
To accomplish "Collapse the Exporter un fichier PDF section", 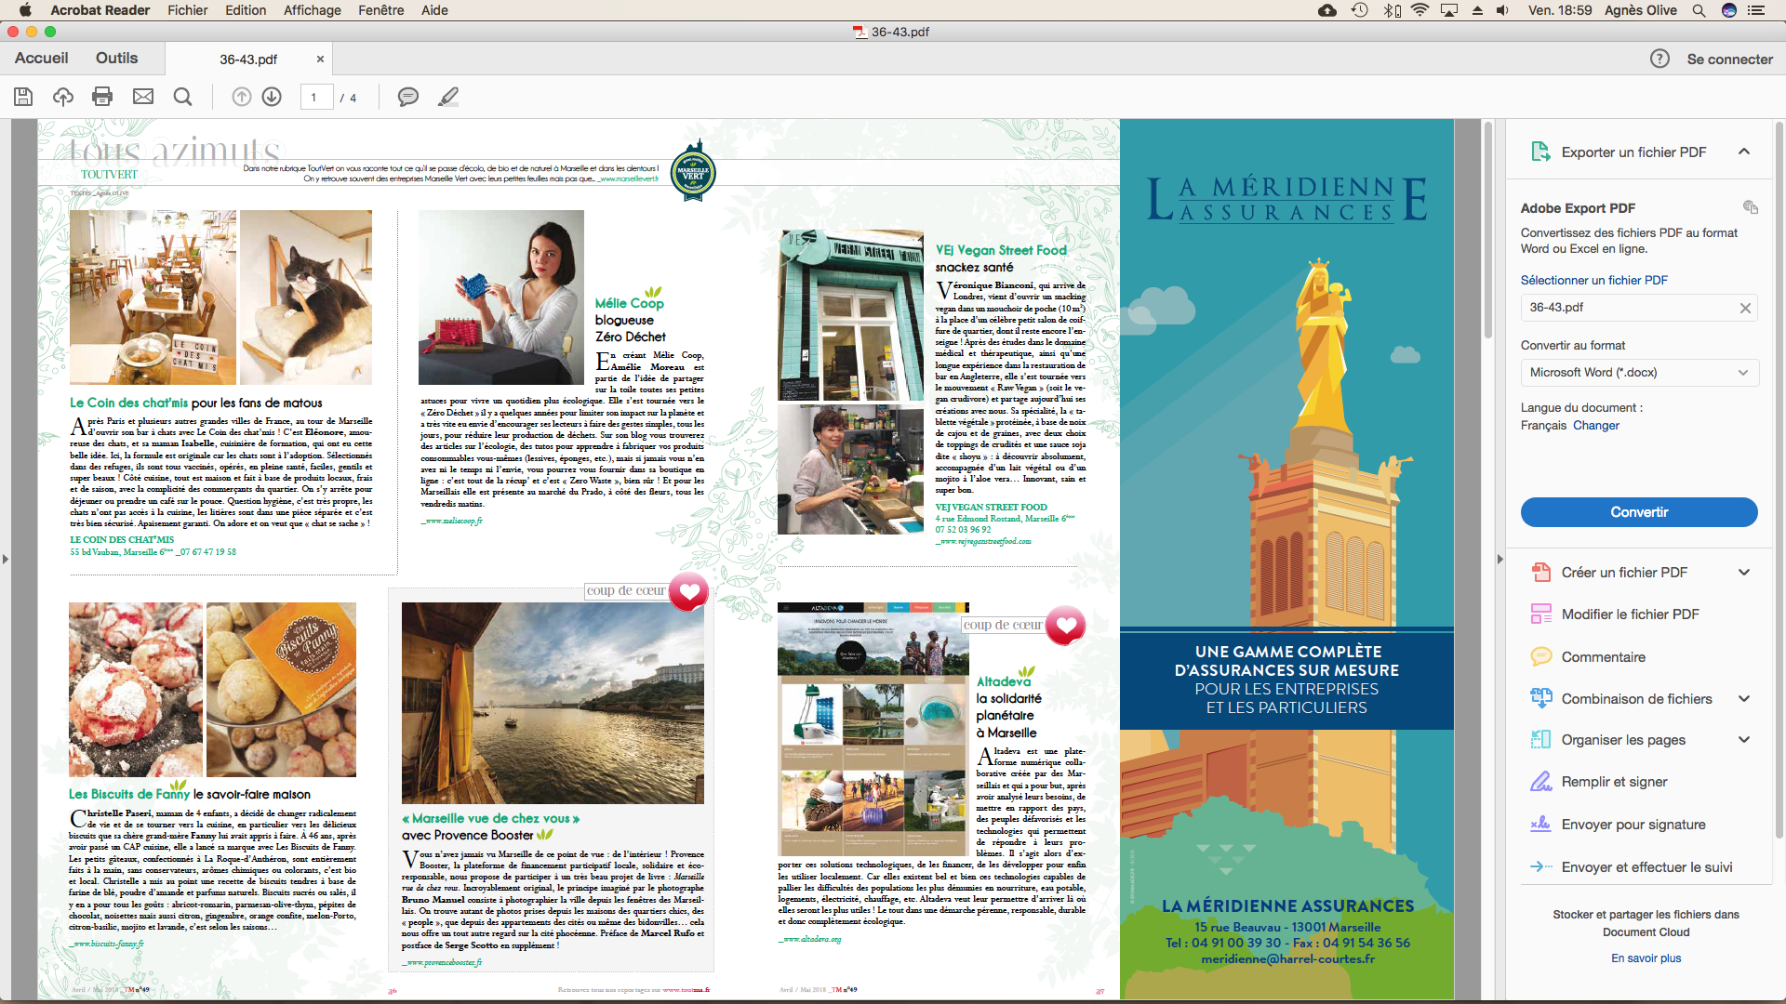I will tap(1744, 152).
